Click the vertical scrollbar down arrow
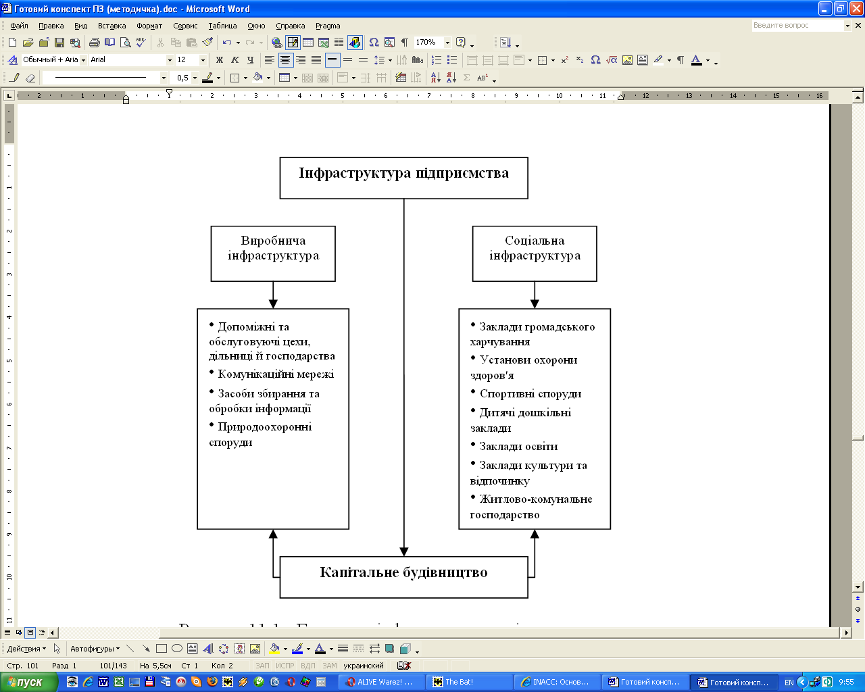 [858, 587]
